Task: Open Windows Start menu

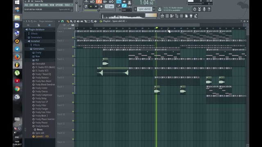Action: 17,2
